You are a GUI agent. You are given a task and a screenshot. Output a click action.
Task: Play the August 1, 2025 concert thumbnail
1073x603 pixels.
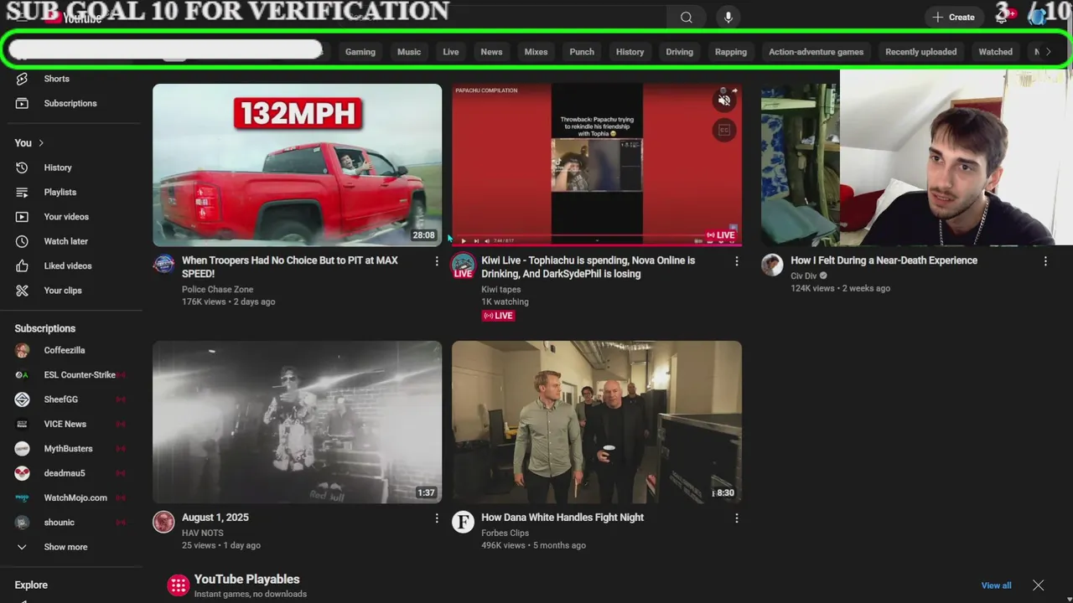click(297, 422)
